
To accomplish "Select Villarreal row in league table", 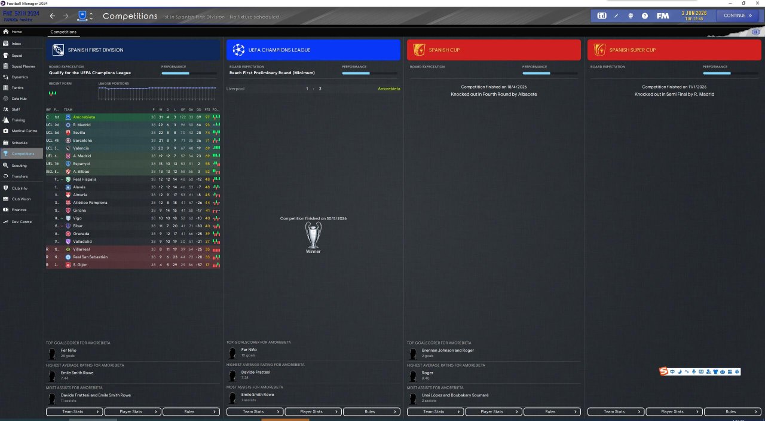I will (133, 249).
